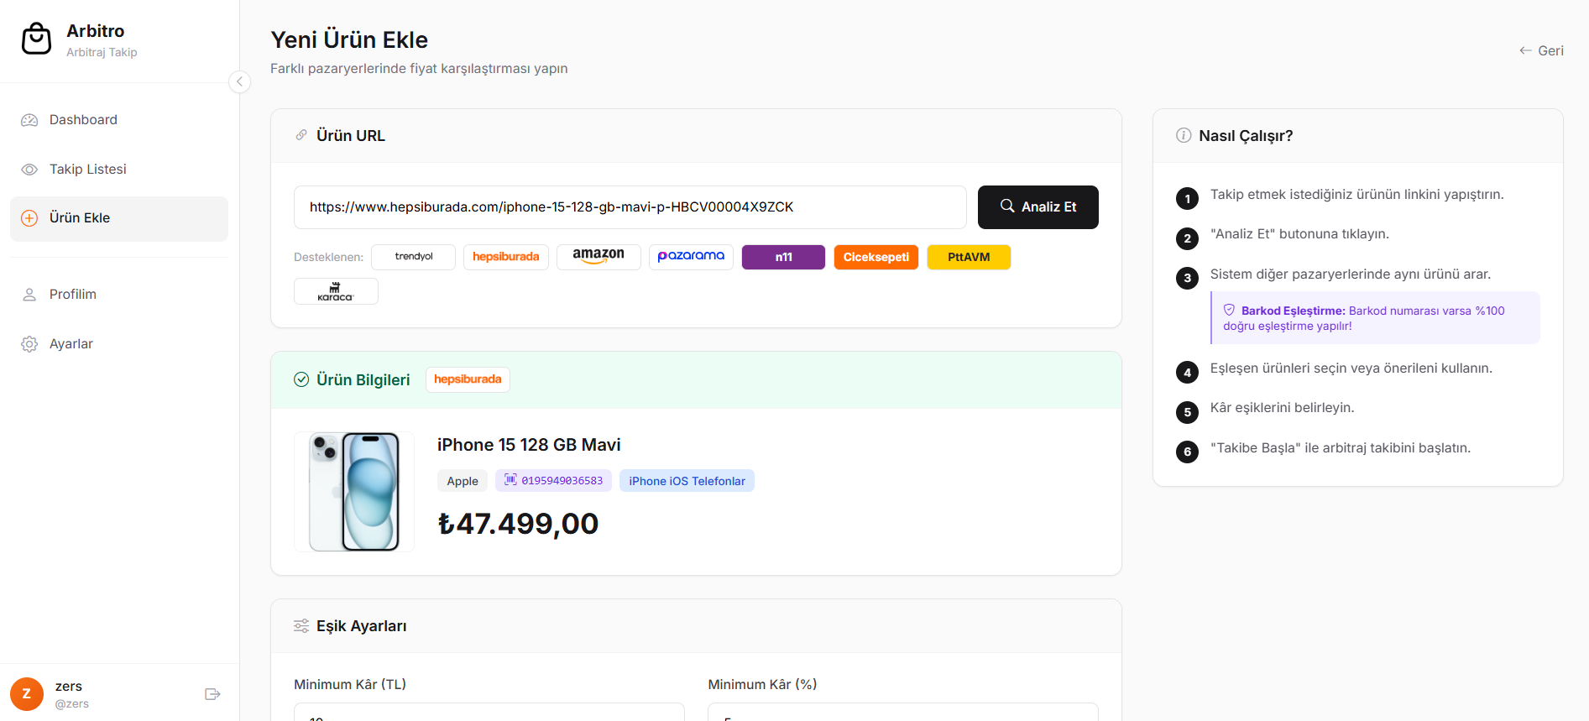Click the Karaca marketplace logo badge
1589x721 pixels.
(x=336, y=291)
